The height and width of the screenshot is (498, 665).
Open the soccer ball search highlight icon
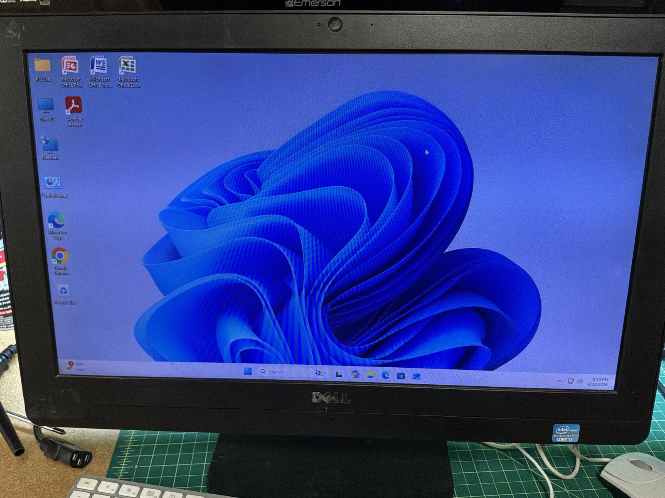tap(319, 373)
